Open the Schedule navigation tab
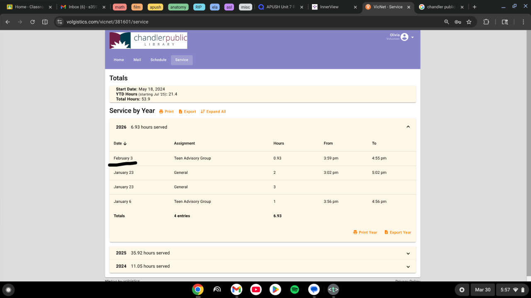The width and height of the screenshot is (531, 298). click(158, 60)
